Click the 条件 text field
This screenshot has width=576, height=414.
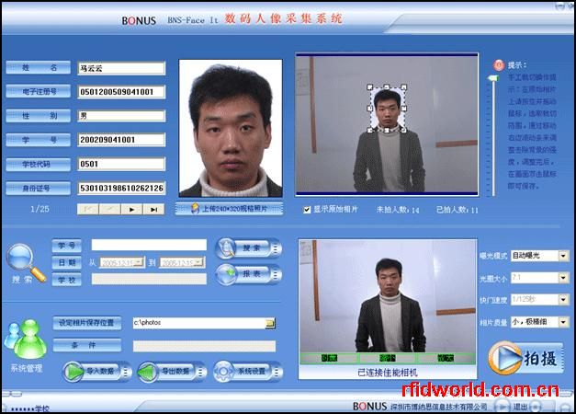click(x=204, y=346)
